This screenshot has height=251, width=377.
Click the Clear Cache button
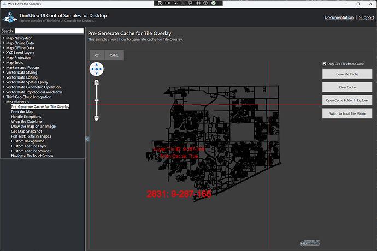pos(347,87)
